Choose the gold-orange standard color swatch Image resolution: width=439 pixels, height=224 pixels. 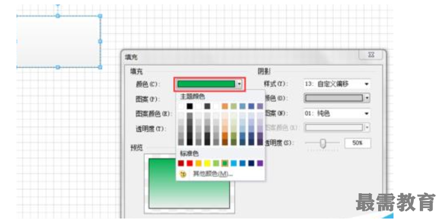tap(198, 163)
